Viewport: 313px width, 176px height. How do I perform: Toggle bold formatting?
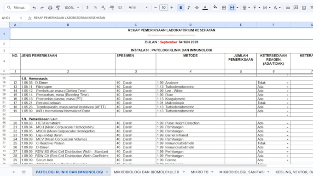point(180,7)
